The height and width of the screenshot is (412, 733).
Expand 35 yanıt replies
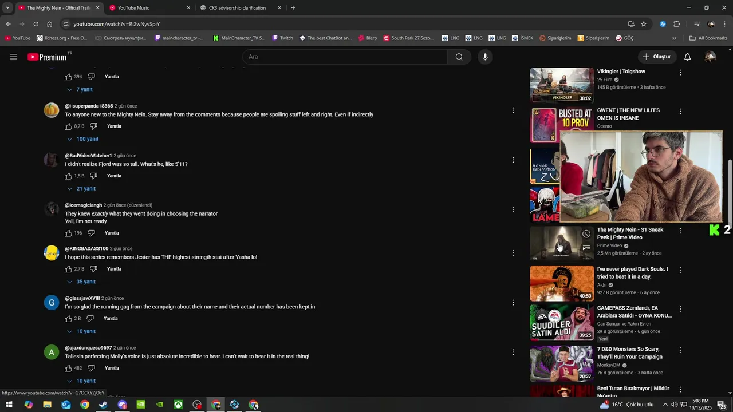coord(81,282)
